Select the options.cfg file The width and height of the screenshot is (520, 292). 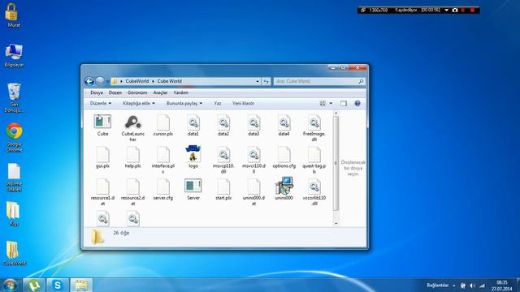[284, 157]
